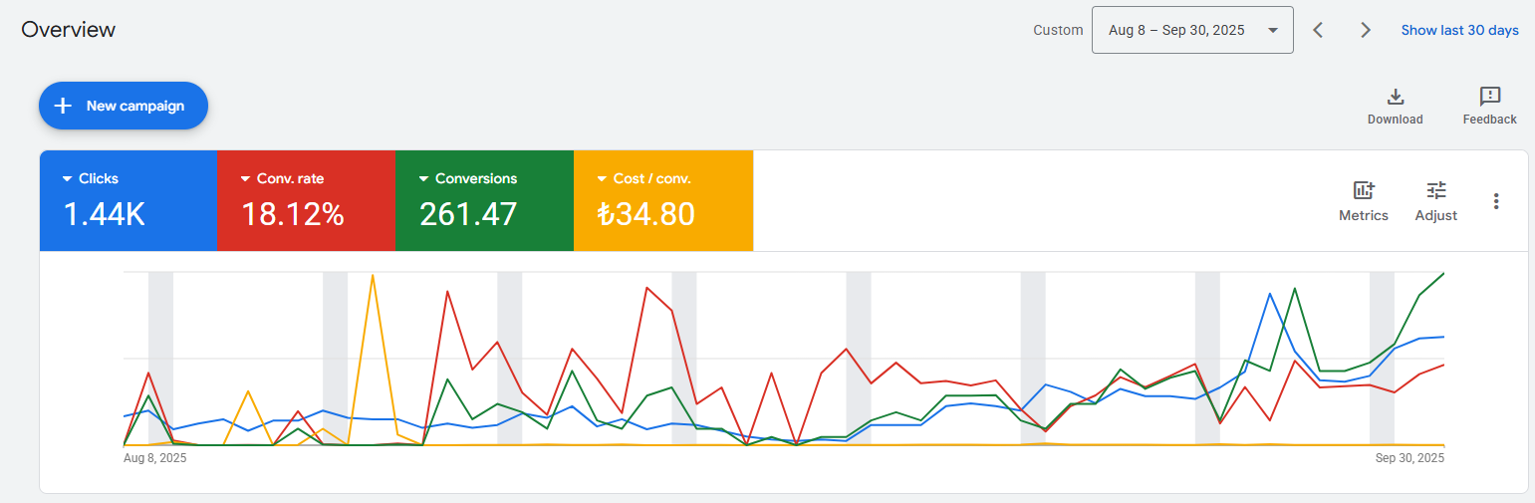Screen dimensions: 1535x503
Task: Open the three-dot more options menu
Action: 1496,201
